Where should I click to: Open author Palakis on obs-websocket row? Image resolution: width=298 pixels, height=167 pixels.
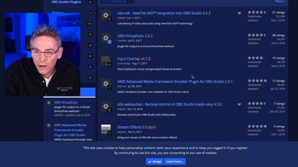click(121, 109)
